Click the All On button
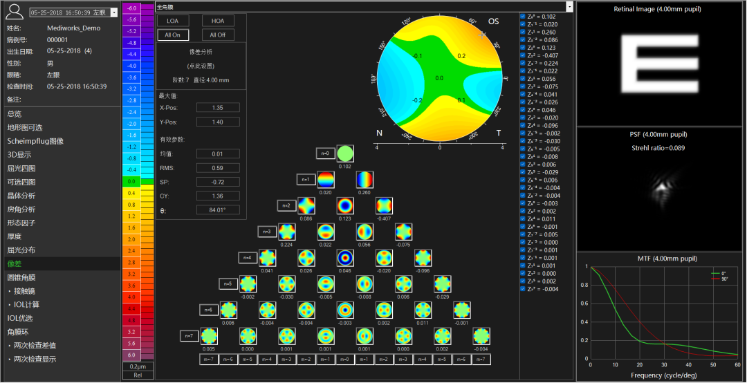This screenshot has height=383, width=747. click(174, 35)
